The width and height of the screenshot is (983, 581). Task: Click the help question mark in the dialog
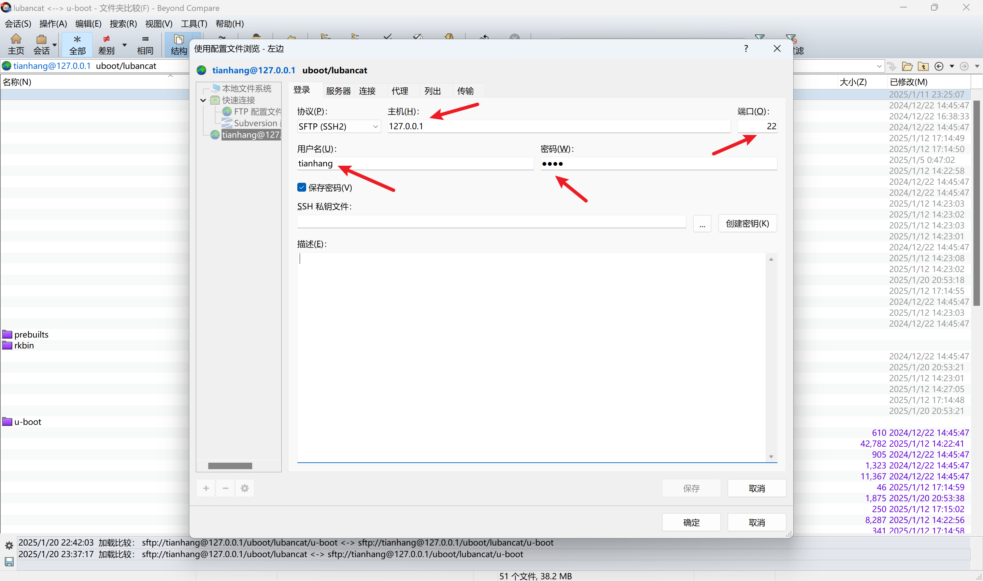pyautogui.click(x=745, y=48)
